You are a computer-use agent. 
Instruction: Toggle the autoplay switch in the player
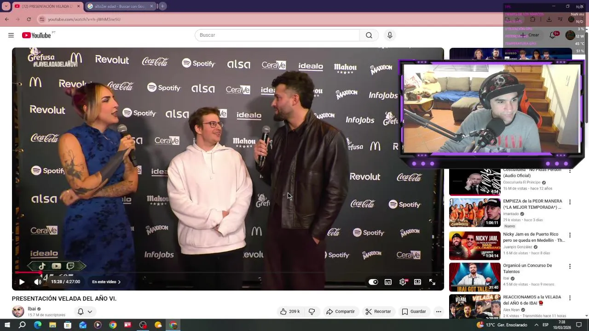click(373, 282)
